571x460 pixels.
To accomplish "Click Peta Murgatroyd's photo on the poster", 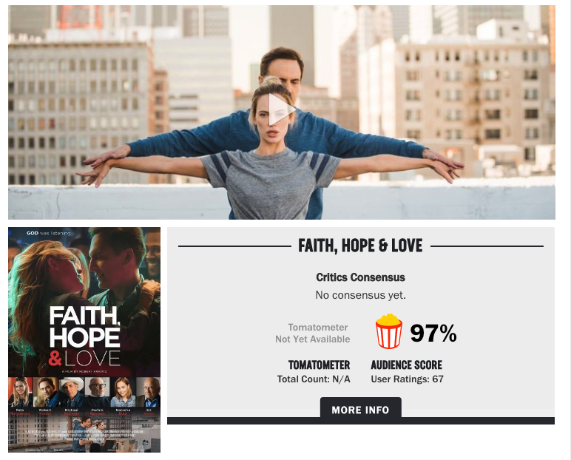I will [x=21, y=392].
